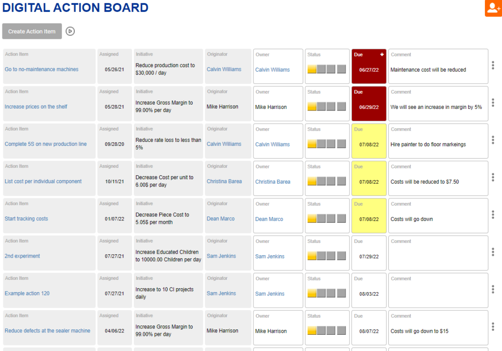Open three-dot menu for 2nd experiment row
This screenshot has width=502, height=351.
coord(493,252)
